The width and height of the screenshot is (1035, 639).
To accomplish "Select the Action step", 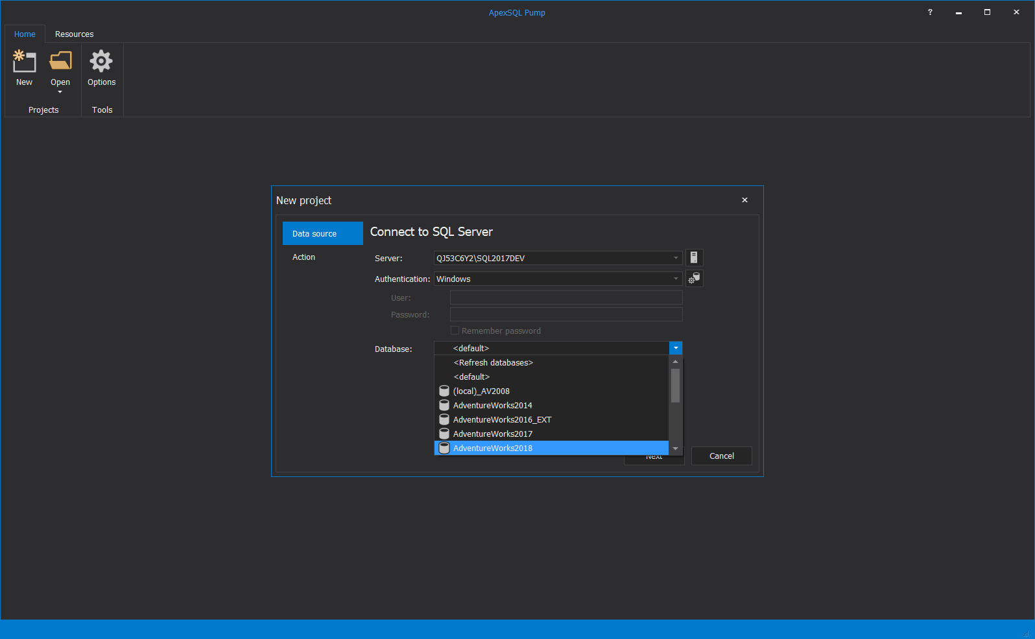I will (322, 257).
